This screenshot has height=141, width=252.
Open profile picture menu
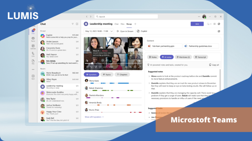pos(204,16)
